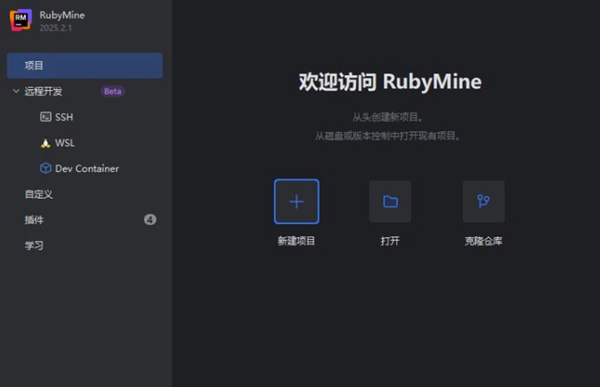Image resolution: width=600 pixels, height=387 pixels.
Task: Click the 欢迎访问 RubyMine heading
Action: click(390, 82)
